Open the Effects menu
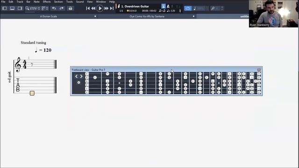 pos(47,2)
